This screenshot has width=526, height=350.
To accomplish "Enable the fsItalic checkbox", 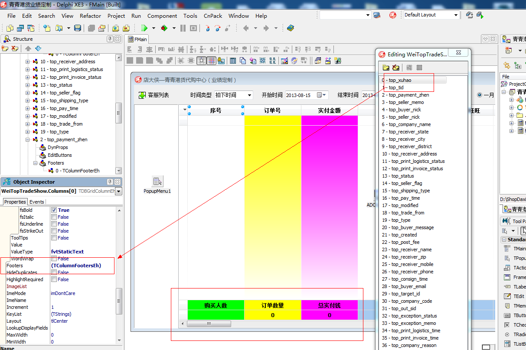I will [54, 217].
